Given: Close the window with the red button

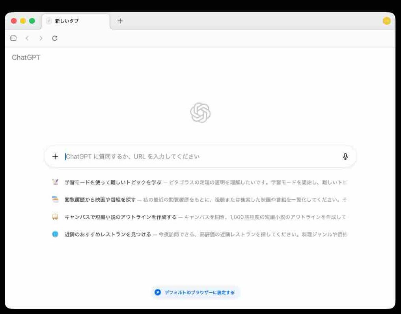Looking at the screenshot, I should (14, 21).
